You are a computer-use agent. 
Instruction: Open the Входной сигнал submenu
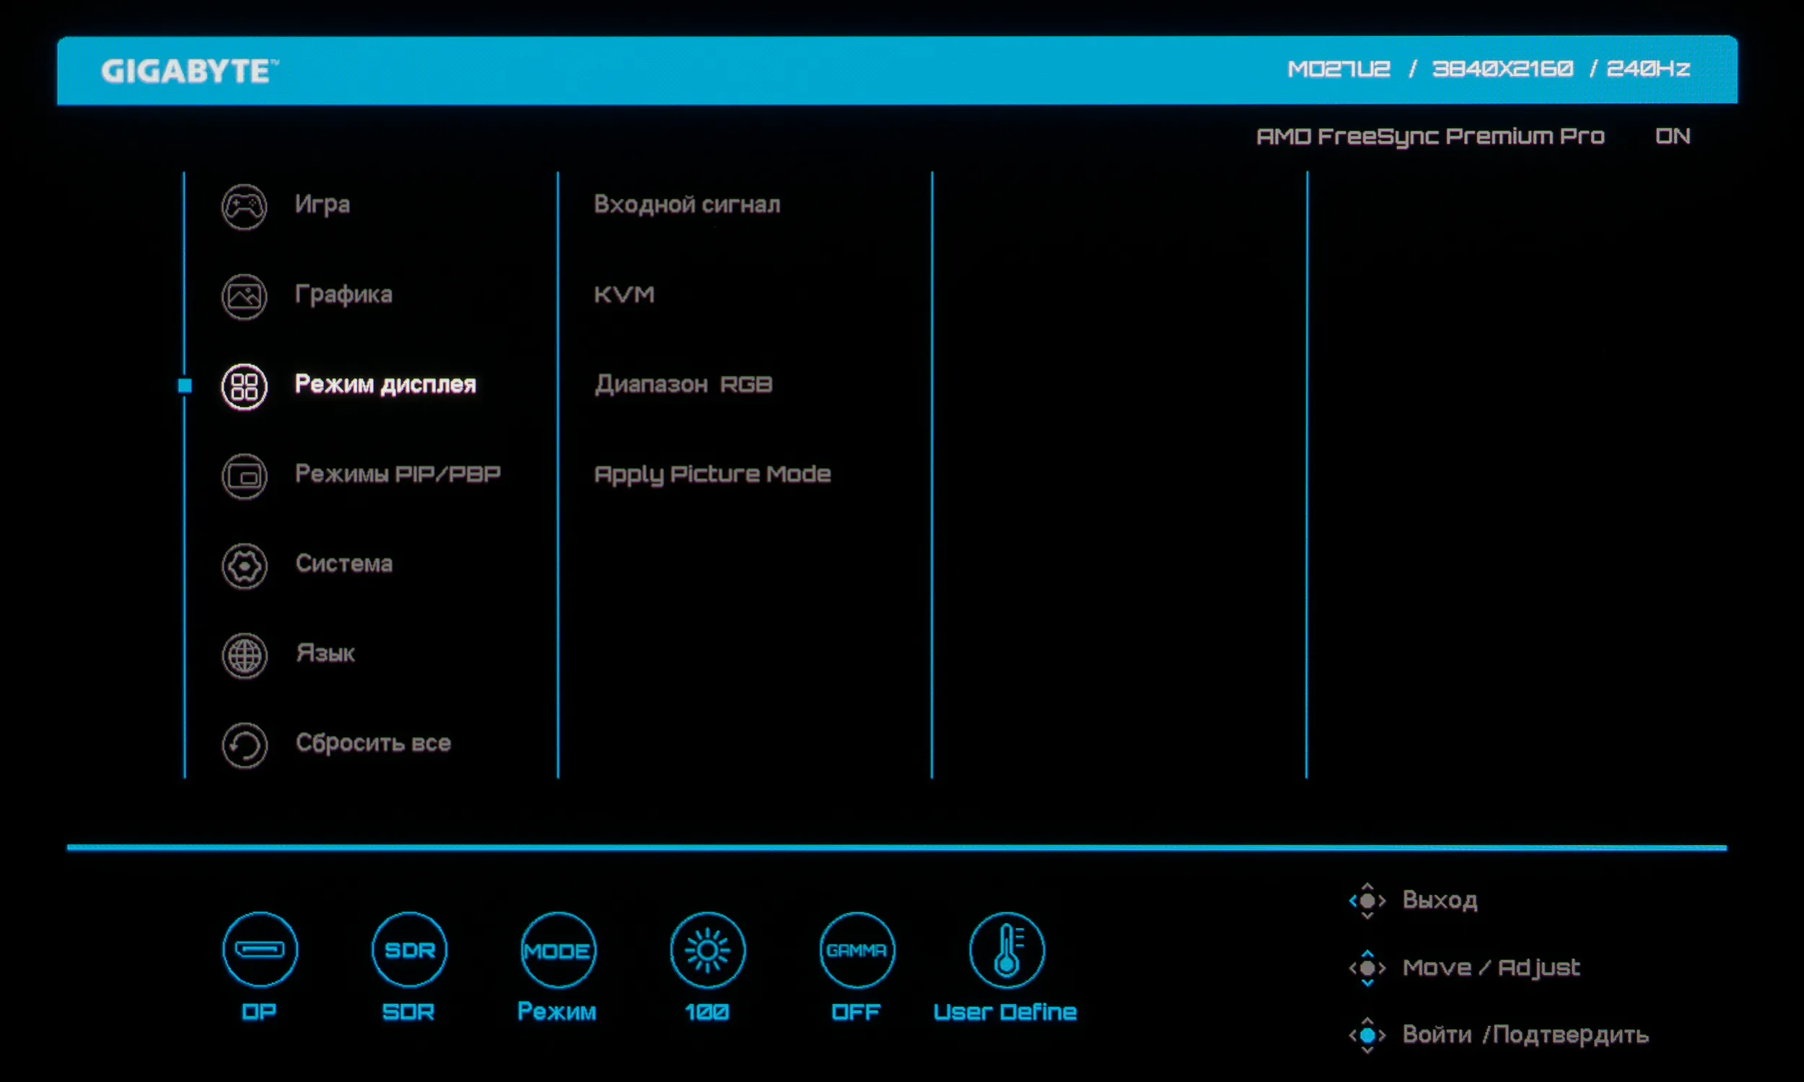686,205
